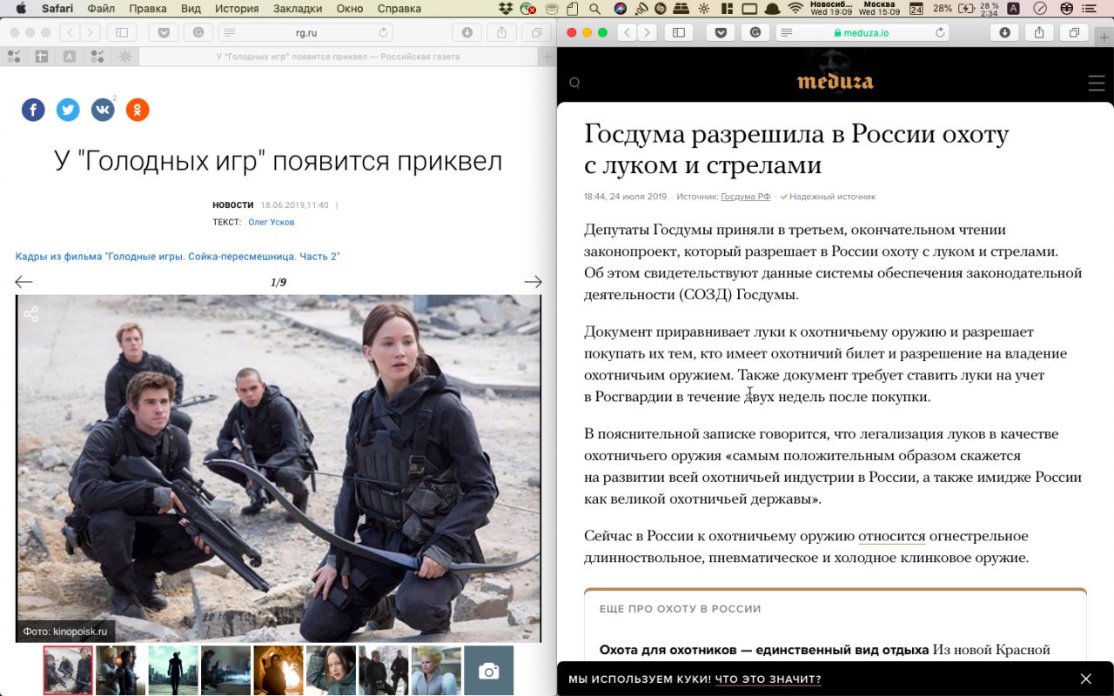Open the 'относится' link in Meduza article
This screenshot has width=1114, height=696.
pyautogui.click(x=891, y=536)
